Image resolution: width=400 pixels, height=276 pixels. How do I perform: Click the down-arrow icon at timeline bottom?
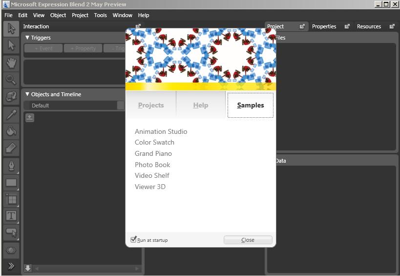click(28, 268)
